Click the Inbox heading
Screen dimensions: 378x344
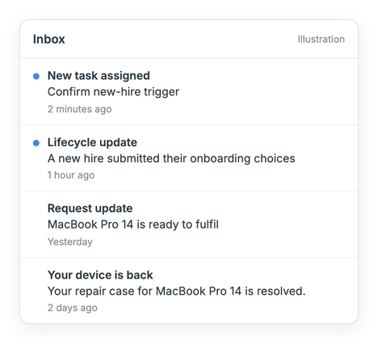click(49, 40)
